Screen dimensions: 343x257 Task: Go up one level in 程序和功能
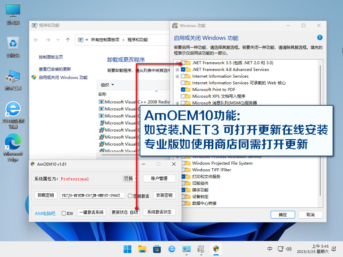[68, 40]
